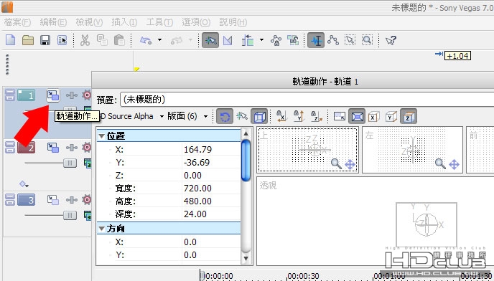Click the down arrow of the properties scrollbar
494x281 pixels.
[246, 259]
